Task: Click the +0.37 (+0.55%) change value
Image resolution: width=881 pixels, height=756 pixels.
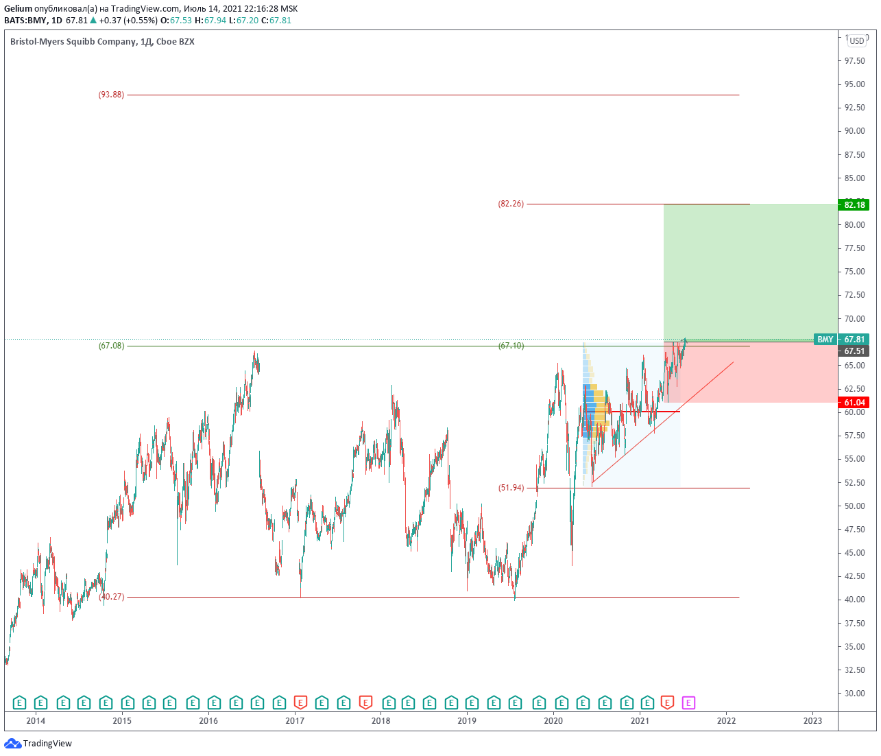Action: coord(129,21)
